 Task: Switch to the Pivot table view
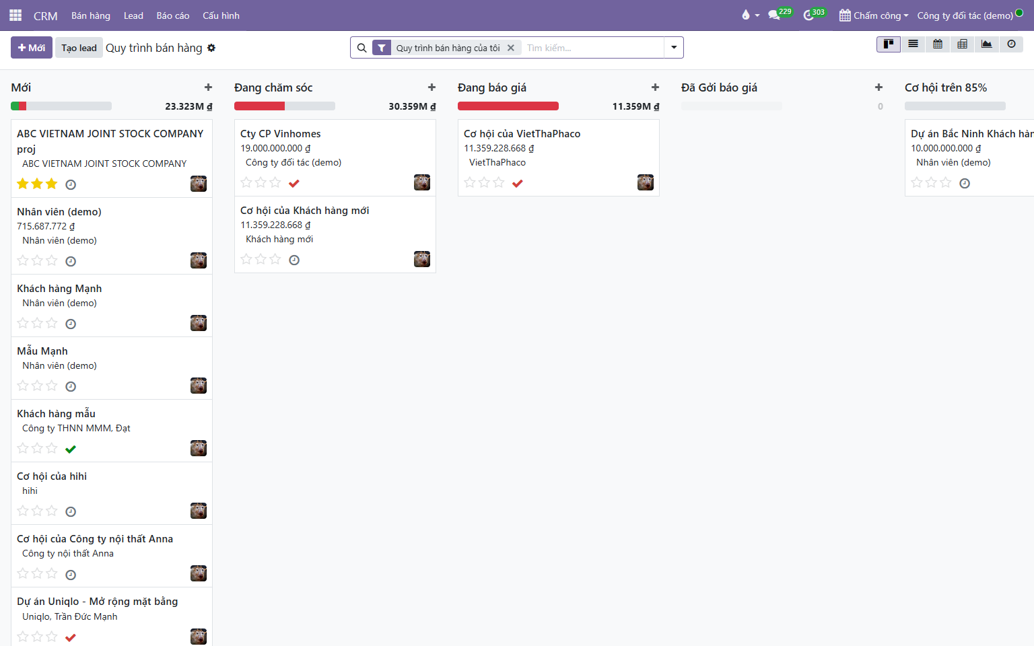[x=962, y=44]
